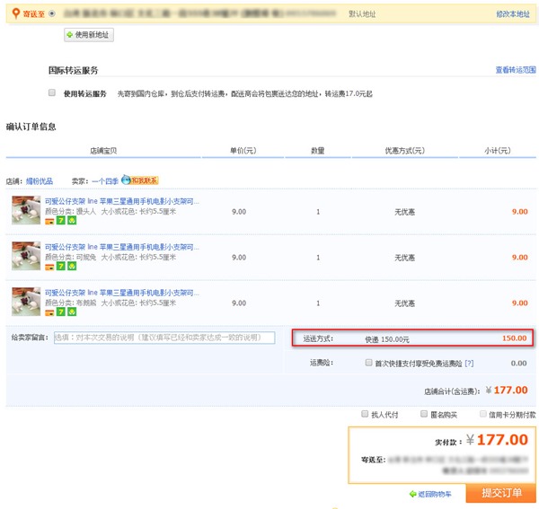
Task: Click the orange 提交订单 button
Action: pos(501,493)
